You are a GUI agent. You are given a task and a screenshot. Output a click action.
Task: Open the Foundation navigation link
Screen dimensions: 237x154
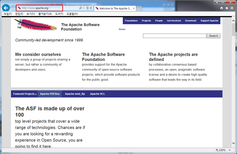(131, 21)
